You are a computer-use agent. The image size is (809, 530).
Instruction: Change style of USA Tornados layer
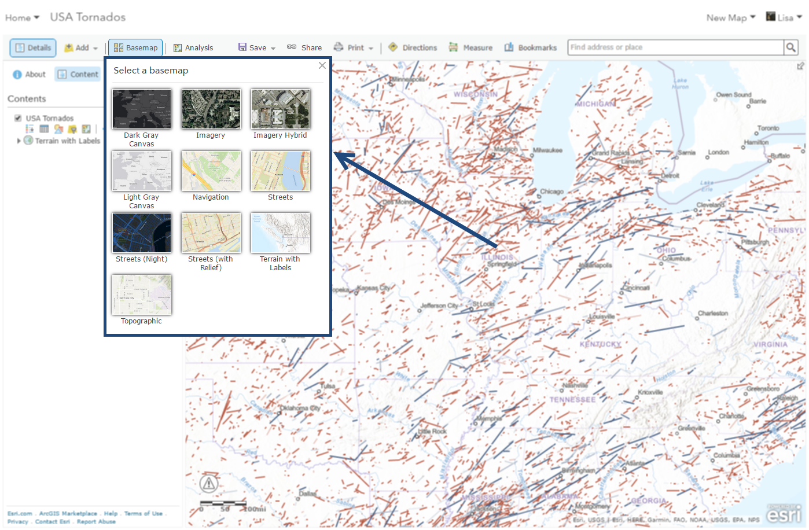coord(58,129)
